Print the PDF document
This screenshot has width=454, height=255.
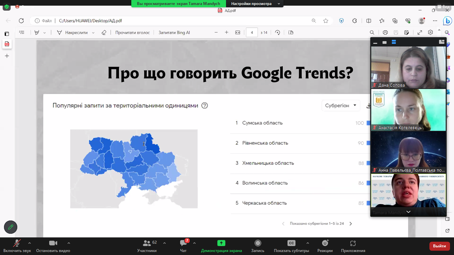pyautogui.click(x=385, y=33)
